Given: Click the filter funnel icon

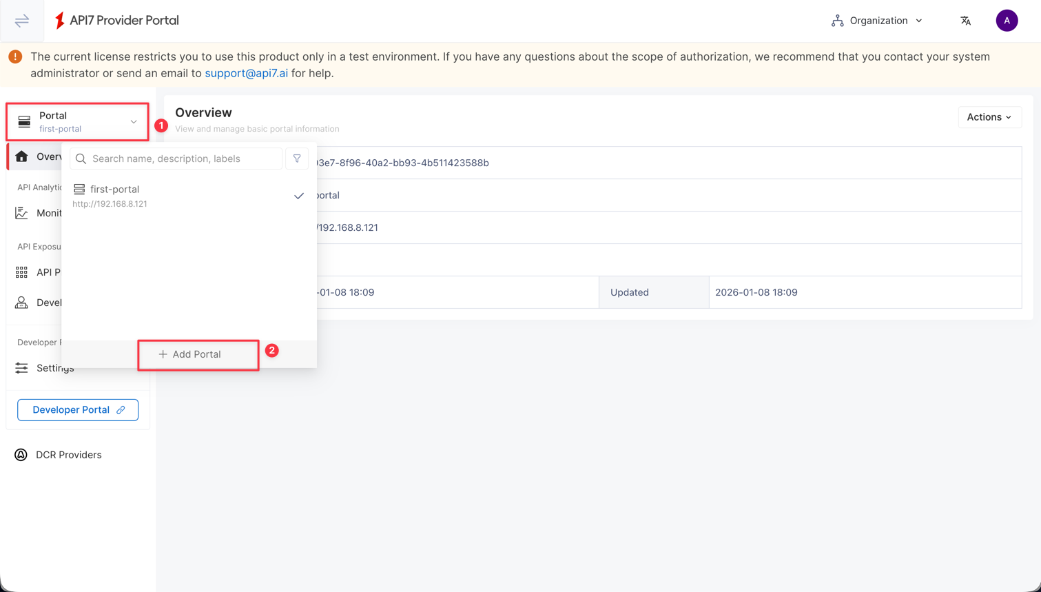Looking at the screenshot, I should [x=297, y=159].
